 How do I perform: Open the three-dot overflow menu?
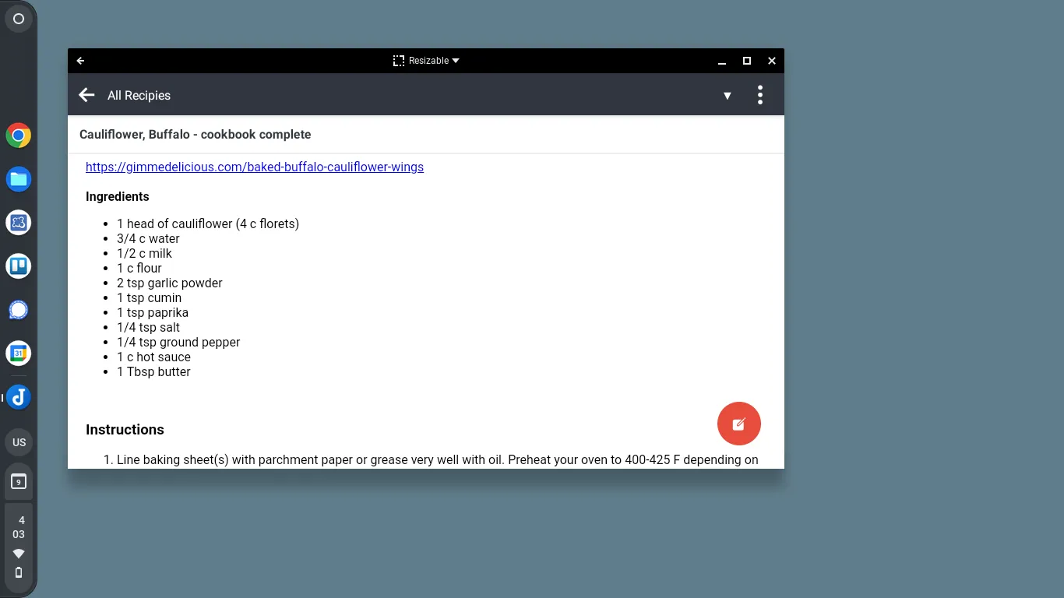[759, 94]
